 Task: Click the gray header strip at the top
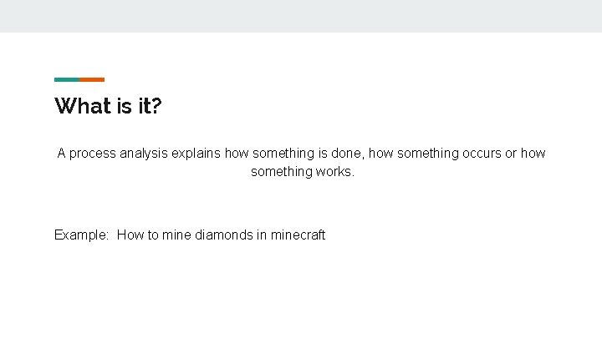coord(301,16)
